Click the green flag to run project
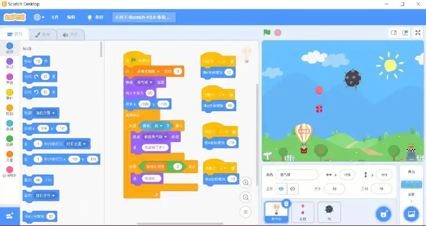426x226 pixels. 267,33
